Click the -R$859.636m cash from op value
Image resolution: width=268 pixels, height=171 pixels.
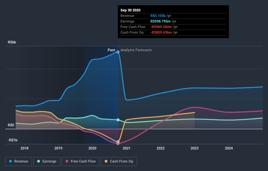coord(161,32)
